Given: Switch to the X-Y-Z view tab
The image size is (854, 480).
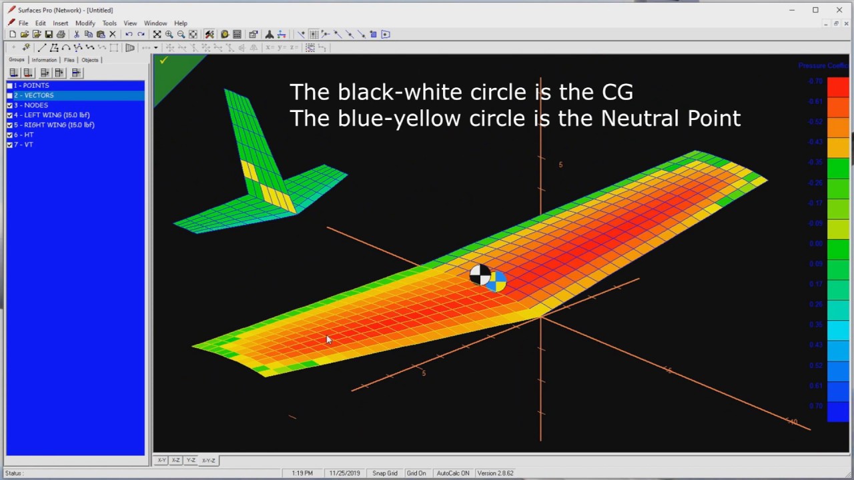Looking at the screenshot, I should [209, 460].
